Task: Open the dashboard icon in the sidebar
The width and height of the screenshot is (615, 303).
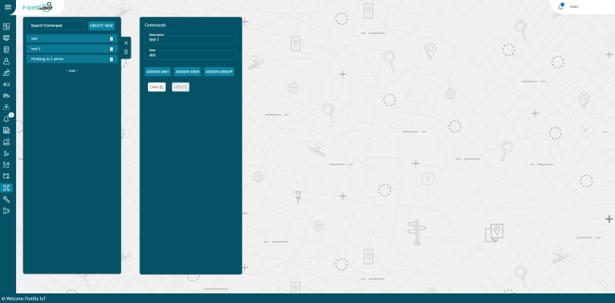Action: [6, 26]
